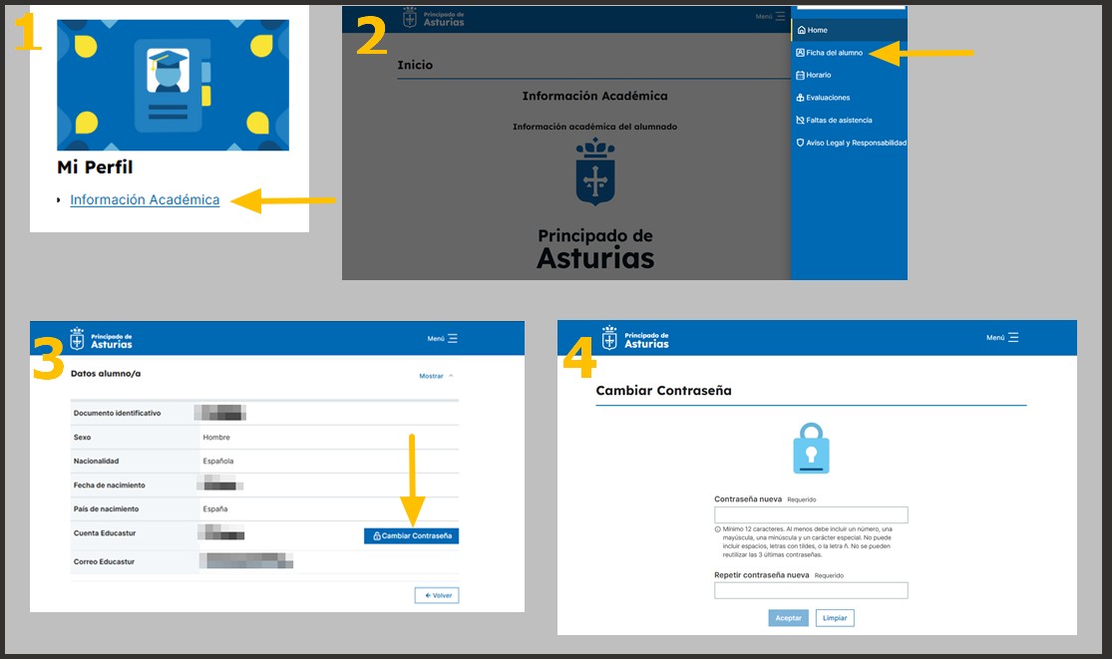The image size is (1112, 659).
Task: Open the Menú hamburger on the Cambiar Contraseña page
Action: coord(1003,338)
